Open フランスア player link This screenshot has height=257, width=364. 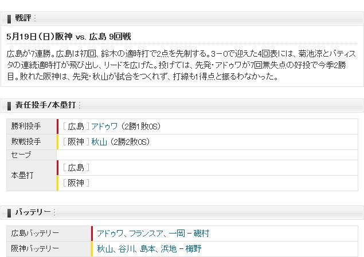[x=146, y=234]
